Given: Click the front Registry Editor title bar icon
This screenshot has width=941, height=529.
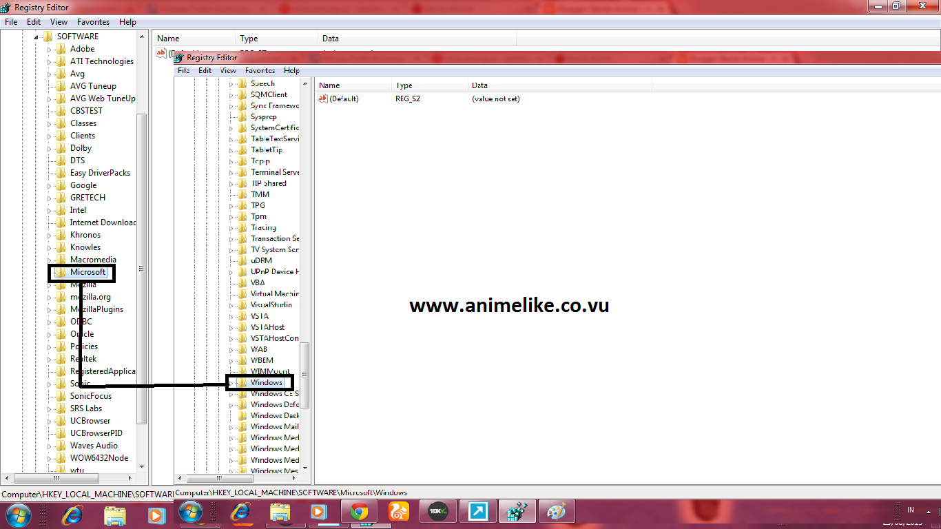Looking at the screenshot, I should click(x=179, y=58).
